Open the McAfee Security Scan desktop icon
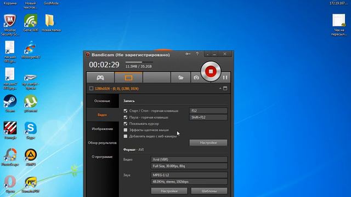Screen dimensions: 351x197 click(x=10, y=25)
